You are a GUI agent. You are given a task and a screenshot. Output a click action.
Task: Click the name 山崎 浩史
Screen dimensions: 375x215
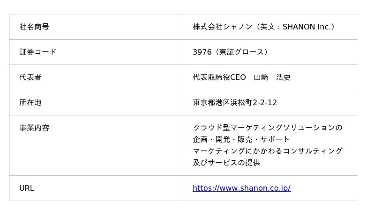tap(272, 78)
